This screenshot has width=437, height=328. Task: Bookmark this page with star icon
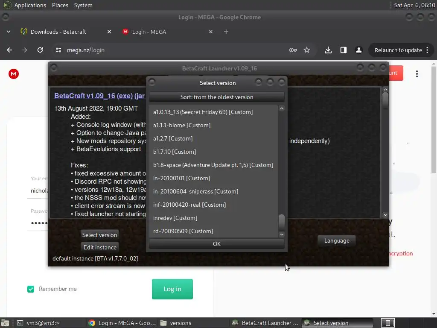pyautogui.click(x=307, y=50)
